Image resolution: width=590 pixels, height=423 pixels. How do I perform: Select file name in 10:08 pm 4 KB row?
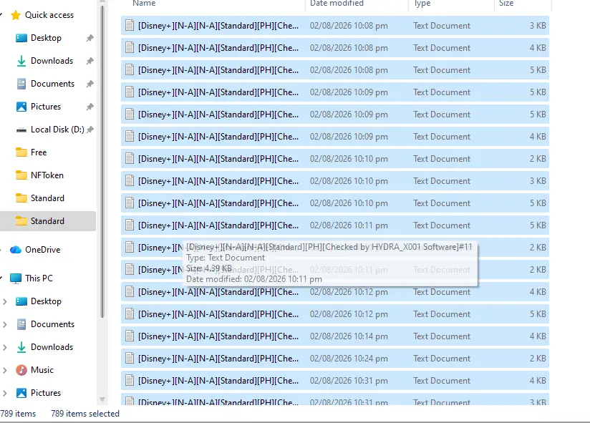(218, 48)
